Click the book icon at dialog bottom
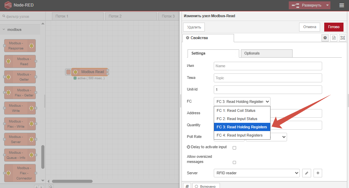349x188 pixels. pyautogui.click(x=187, y=186)
